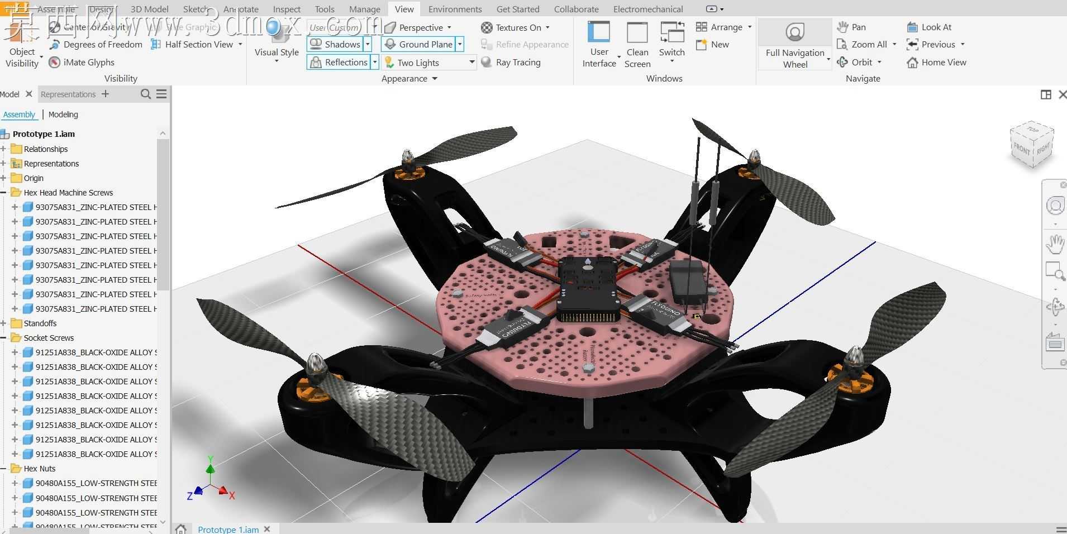This screenshot has width=1067, height=534.
Task: Select the first 91251A838 black-oxide screw
Action: pos(89,352)
